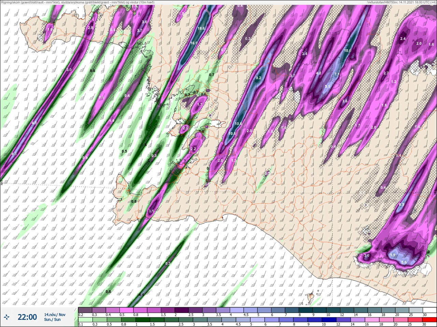Click the 2.7 precipitation value on map

coord(386,73)
